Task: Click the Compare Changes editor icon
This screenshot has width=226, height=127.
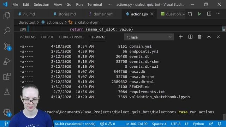Action: [x=190, y=14]
